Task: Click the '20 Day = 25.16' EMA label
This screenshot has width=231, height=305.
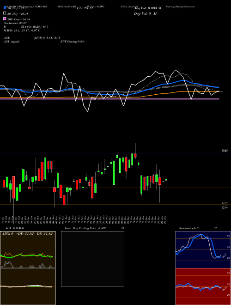Action: pos(18,8)
